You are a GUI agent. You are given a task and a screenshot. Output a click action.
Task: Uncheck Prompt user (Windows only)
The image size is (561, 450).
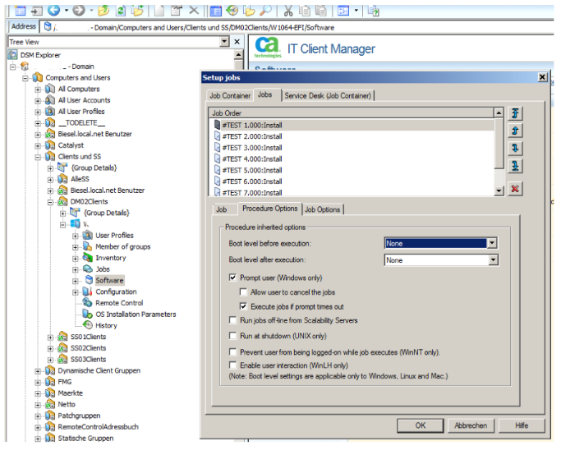tap(233, 278)
